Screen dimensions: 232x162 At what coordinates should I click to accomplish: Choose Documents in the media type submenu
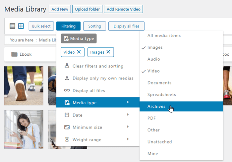click(159, 83)
